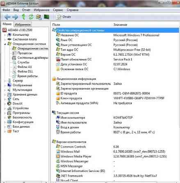Collapse the Операционная система tree node
The width and height of the screenshot is (180, 183).
pyautogui.click(x=5, y=44)
